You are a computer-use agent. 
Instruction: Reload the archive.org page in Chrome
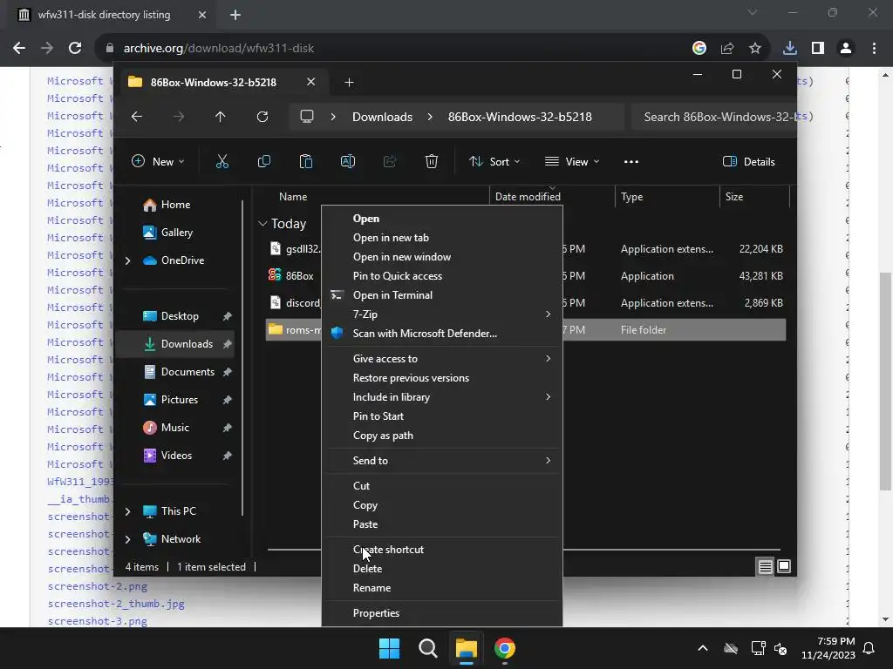(75, 49)
